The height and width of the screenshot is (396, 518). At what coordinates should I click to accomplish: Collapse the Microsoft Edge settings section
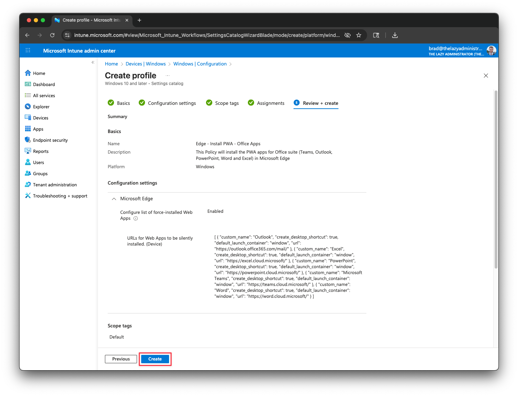114,199
